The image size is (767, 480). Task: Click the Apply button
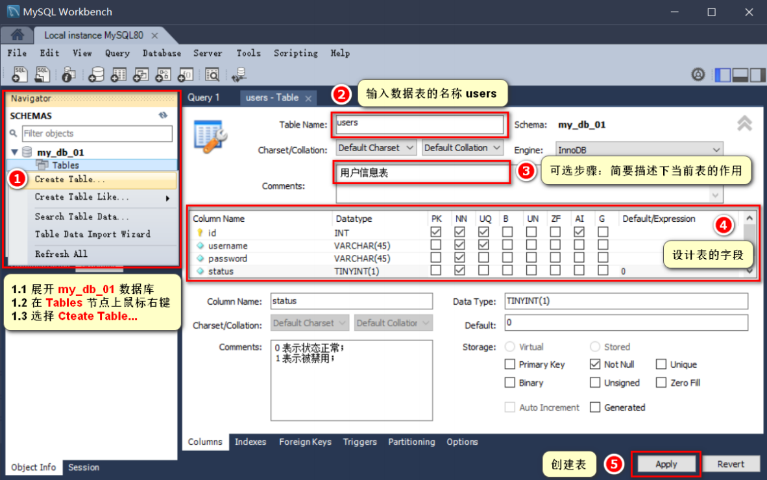(x=666, y=464)
